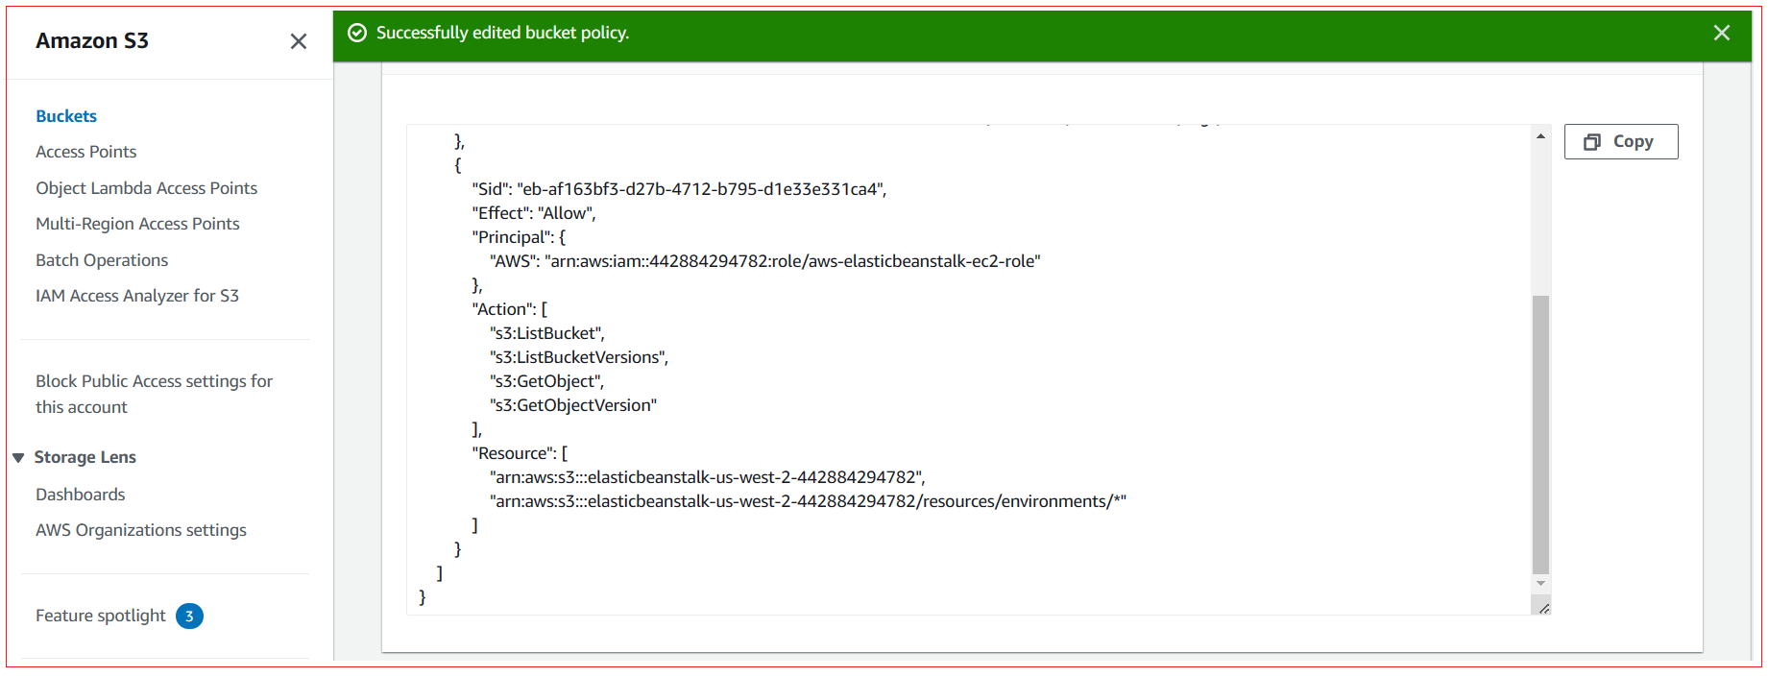
Task: Click the "Effect": "Allow" line
Action: pos(534,213)
